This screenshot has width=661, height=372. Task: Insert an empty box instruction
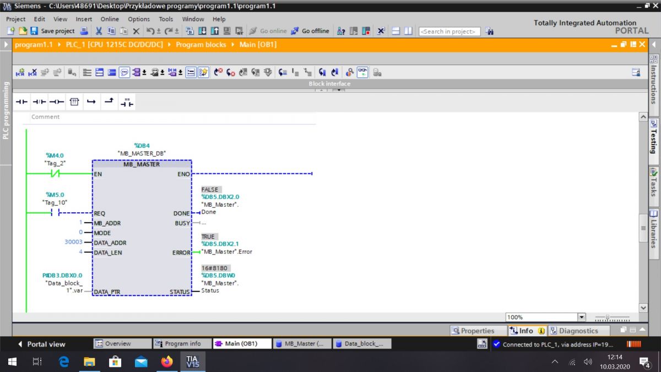74,102
